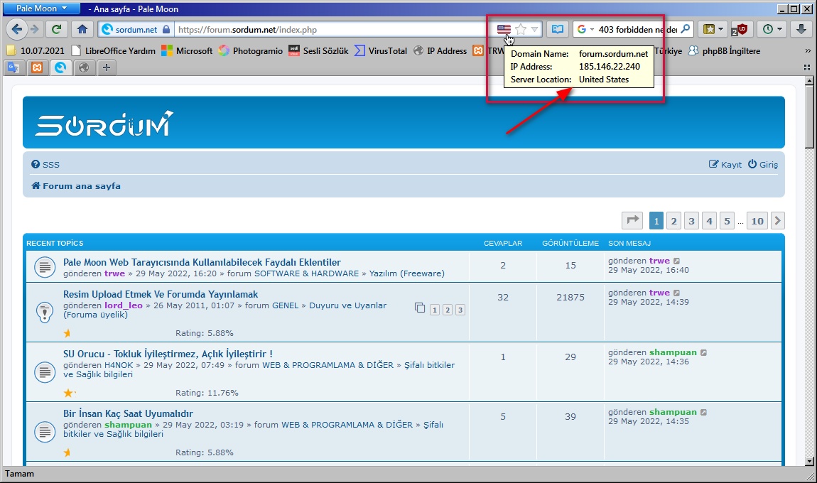Open the LibreOffice Yardım bookmark
This screenshot has height=483, width=817.
[x=114, y=50]
